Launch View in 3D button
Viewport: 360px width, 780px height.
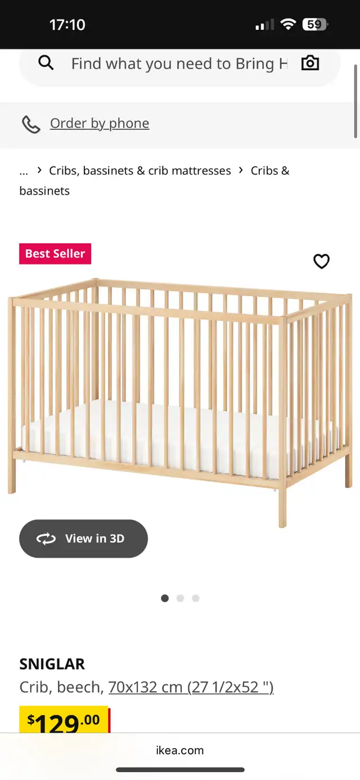83,539
